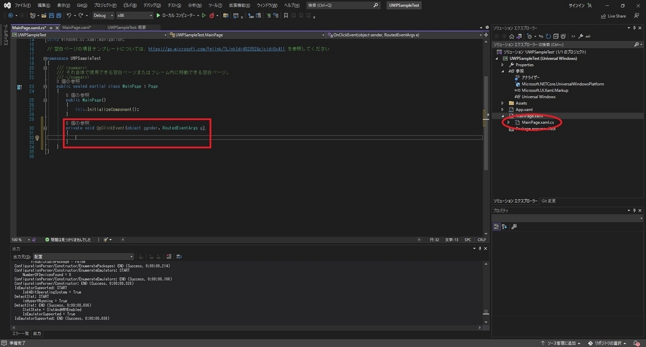Open the ビルド(B) menu
Image resolution: width=646 pixels, height=347 pixels.
[130, 5]
